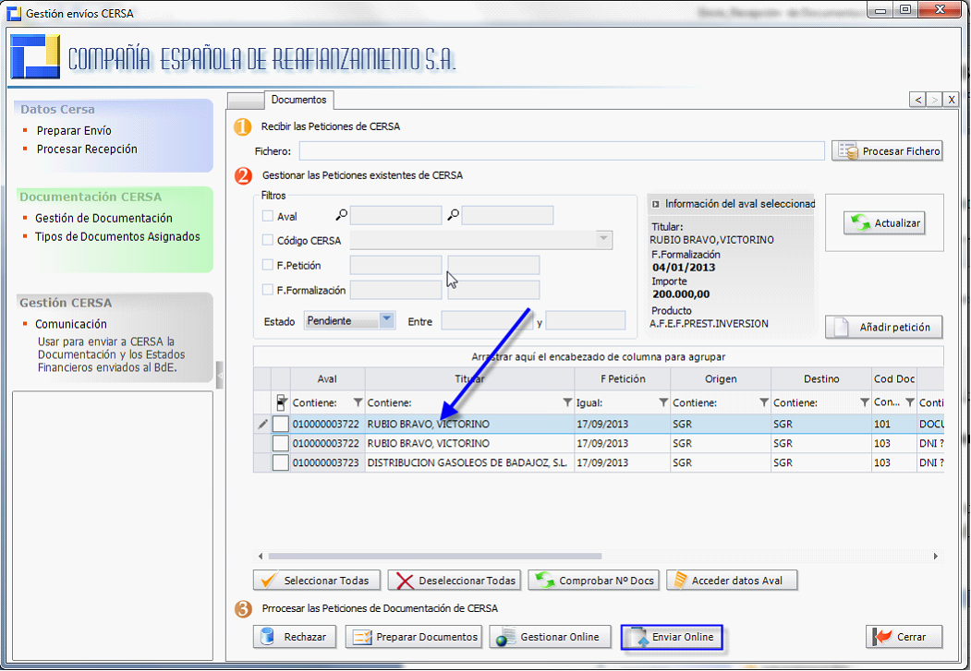Click the Preparar Documentos button

click(414, 636)
